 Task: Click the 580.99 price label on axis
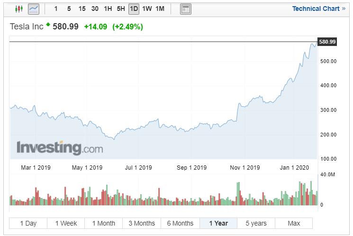point(327,42)
